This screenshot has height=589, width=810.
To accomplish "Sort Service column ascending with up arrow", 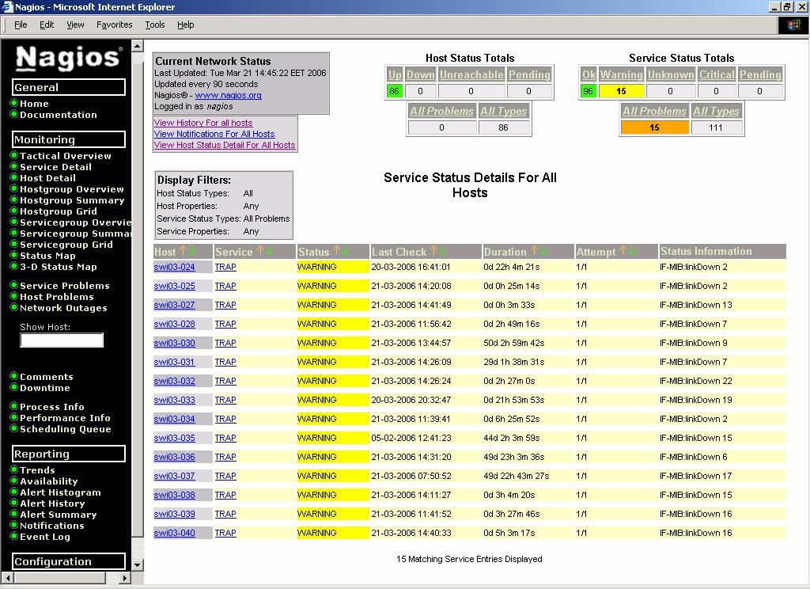I will pos(259,251).
